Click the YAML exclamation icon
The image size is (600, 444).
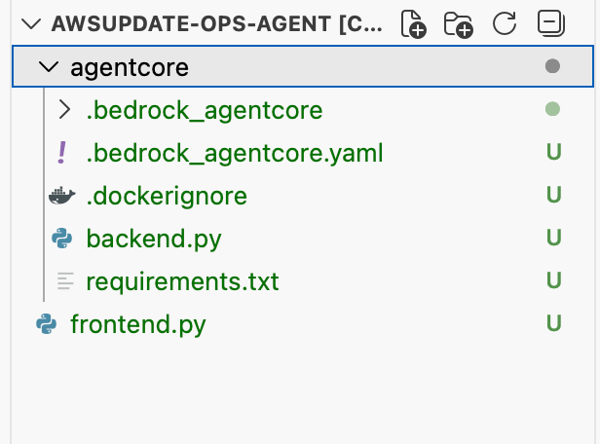pos(62,153)
